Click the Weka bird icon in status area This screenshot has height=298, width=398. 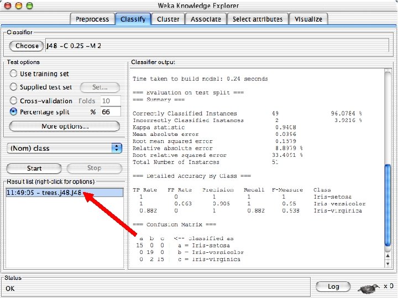(x=369, y=288)
